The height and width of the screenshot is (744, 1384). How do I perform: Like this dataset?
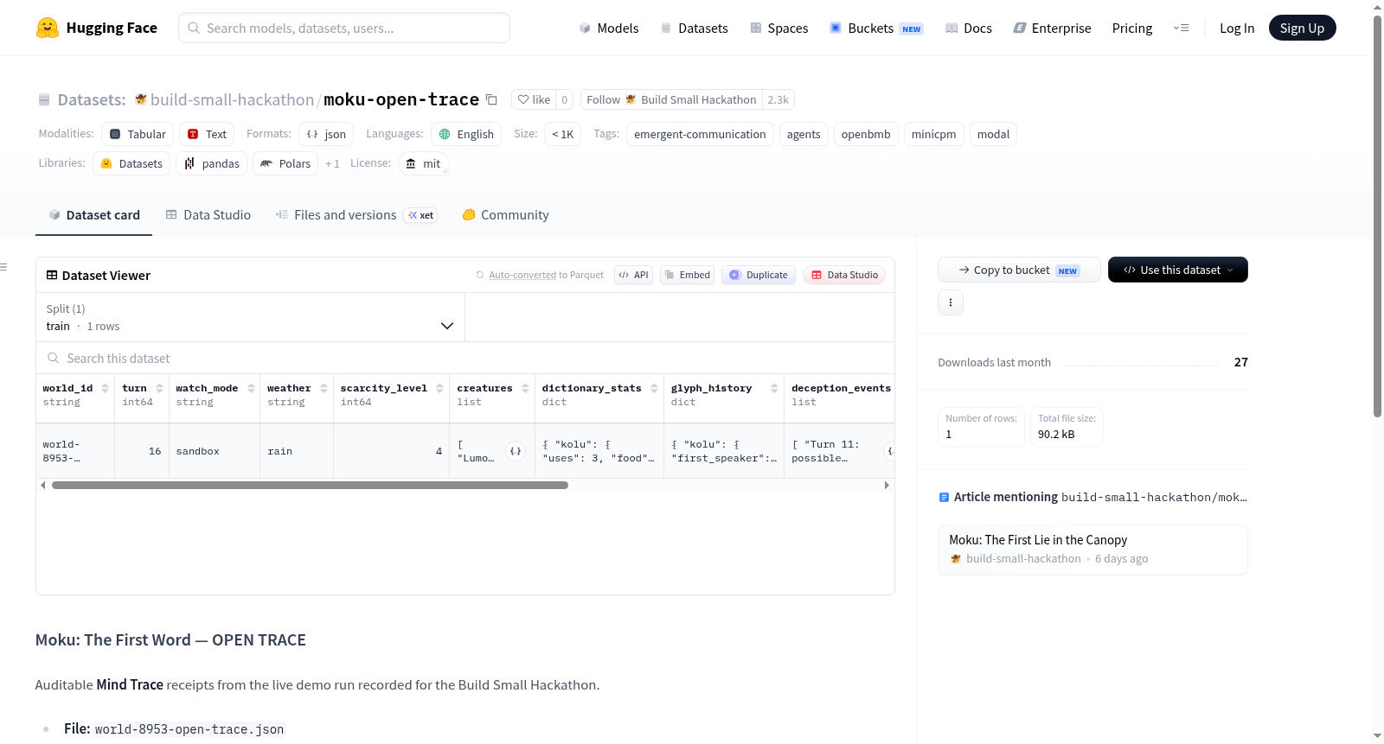(534, 99)
